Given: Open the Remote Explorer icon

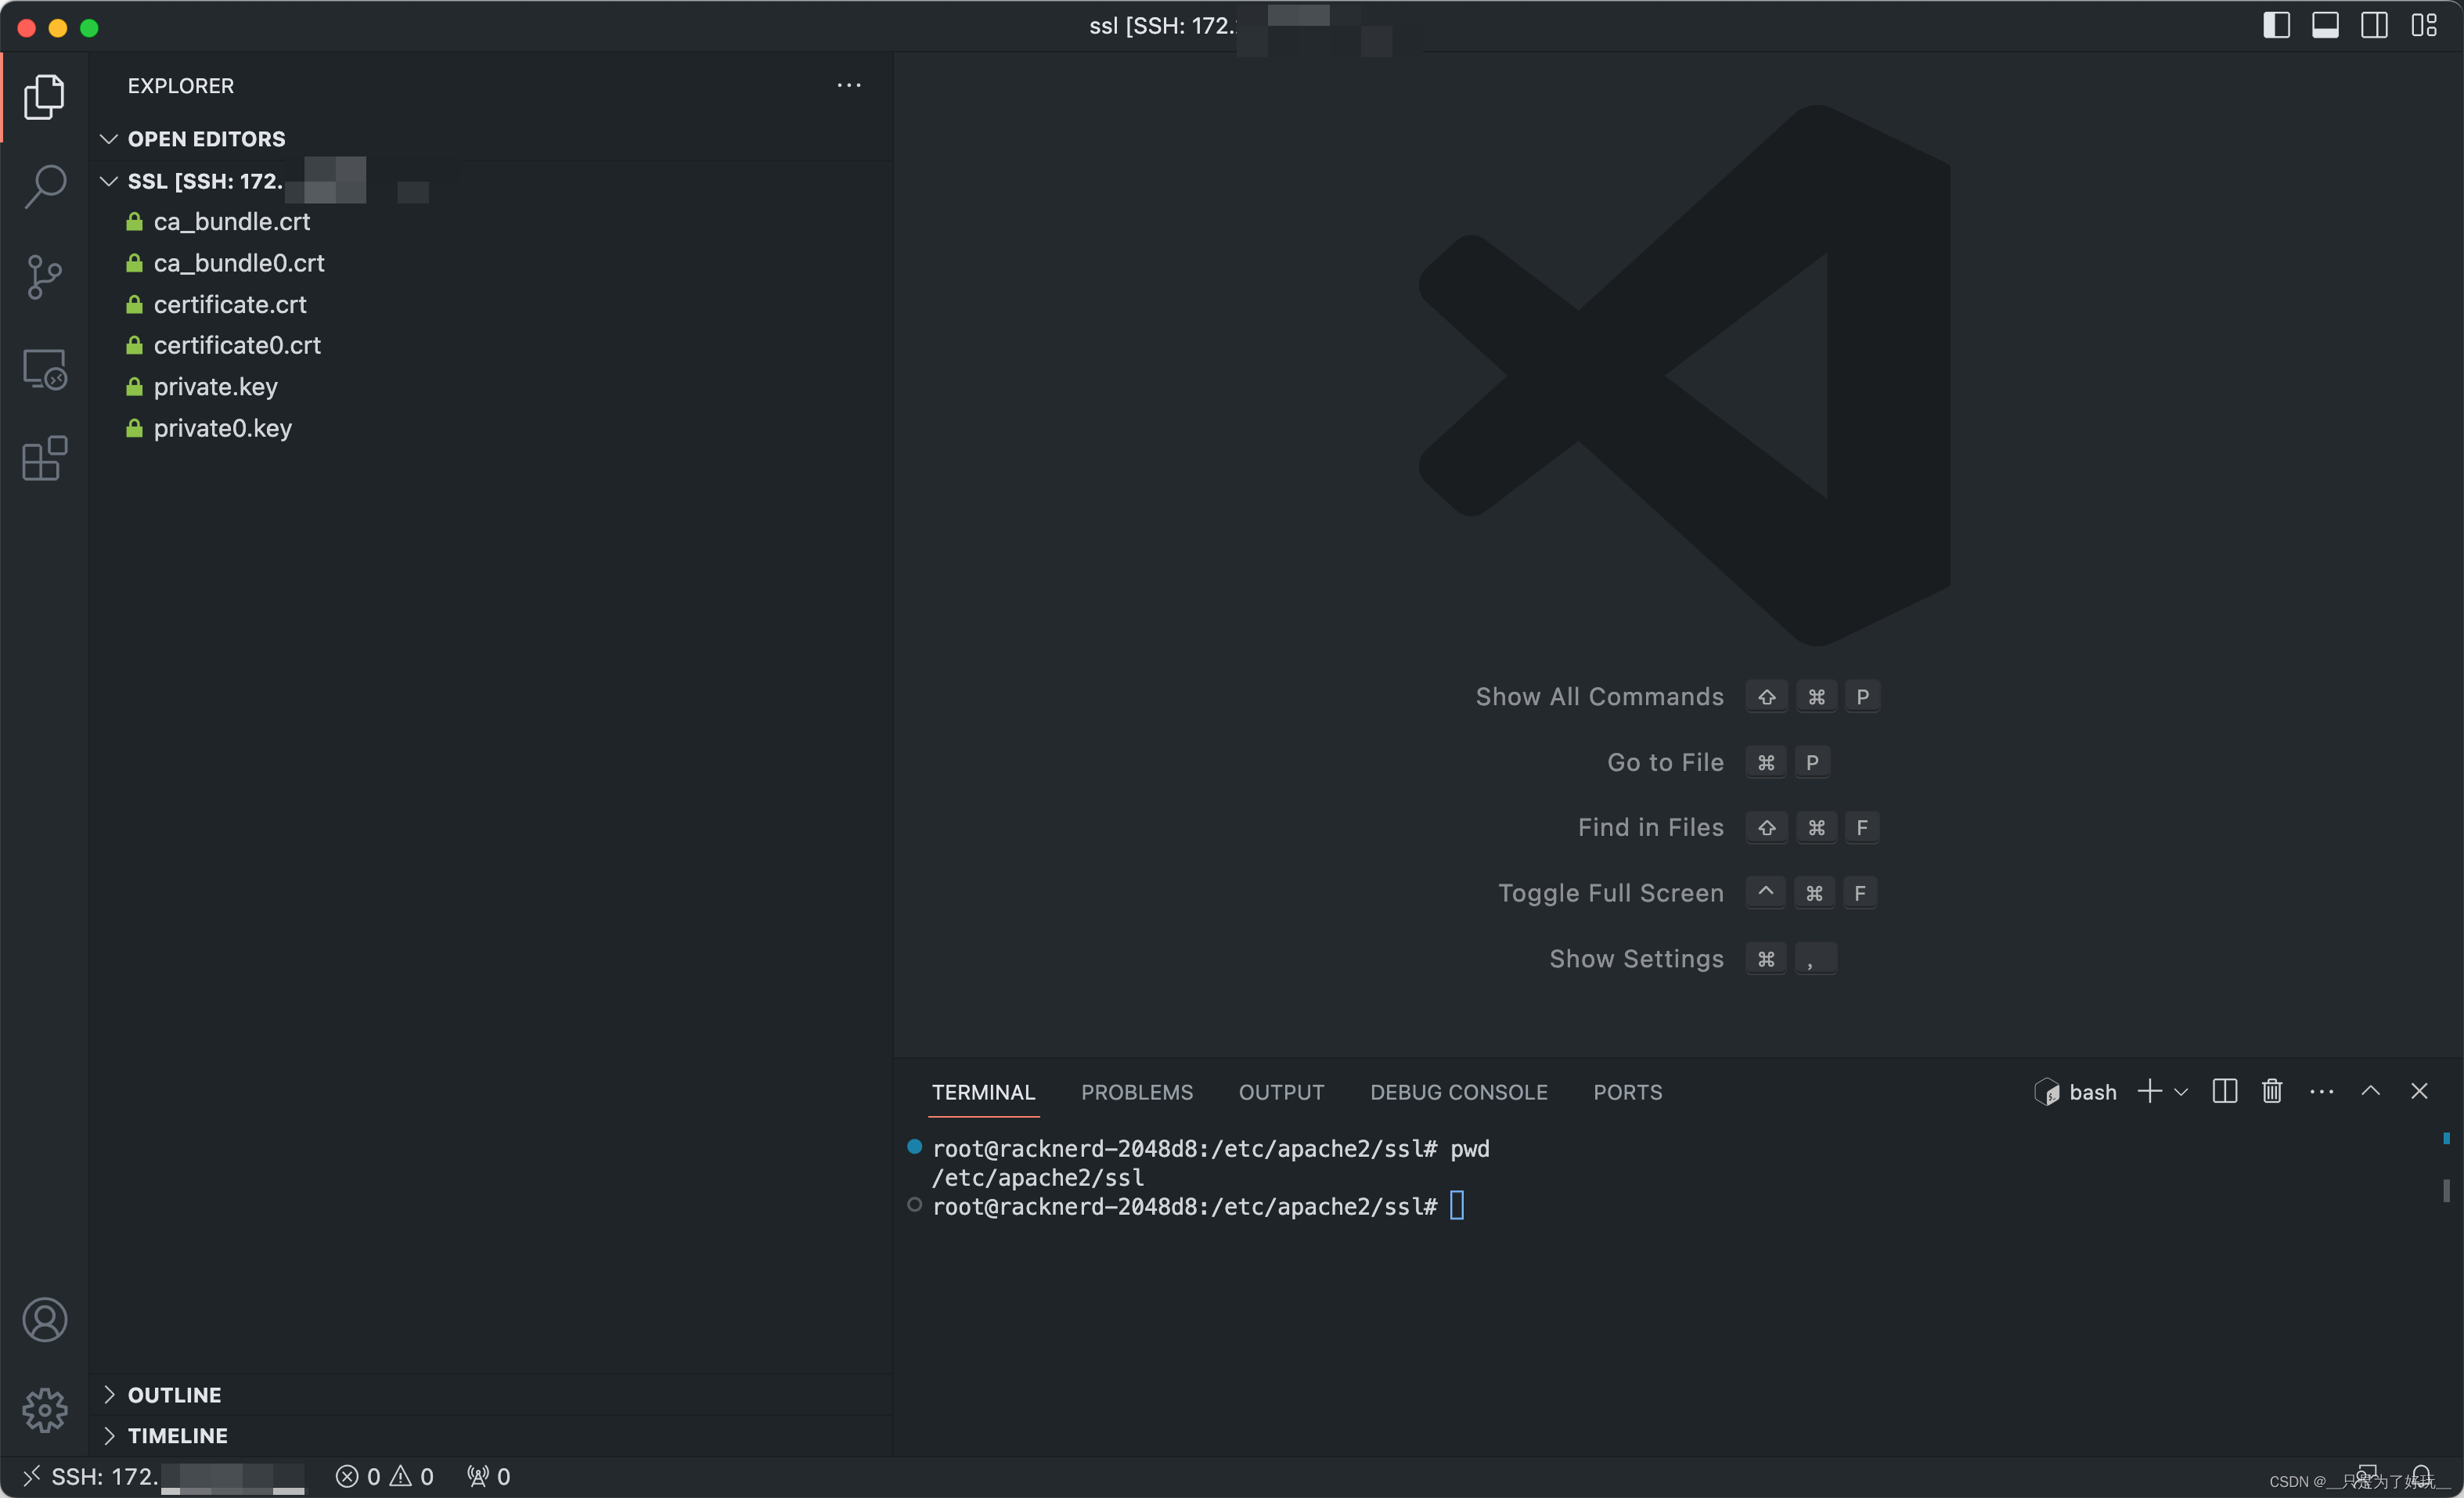Looking at the screenshot, I should pyautogui.click(x=45, y=369).
